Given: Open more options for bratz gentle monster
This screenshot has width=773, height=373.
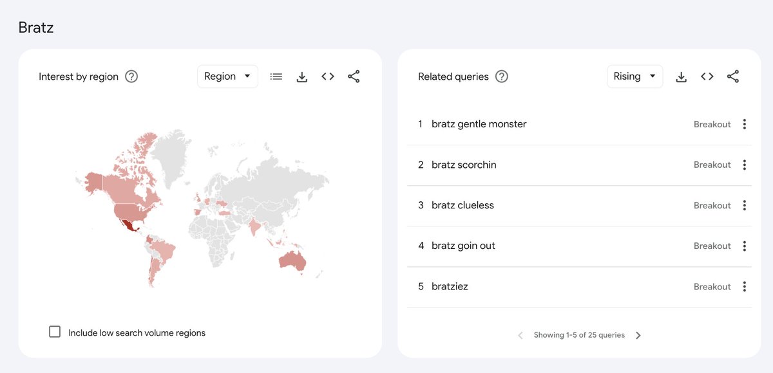Looking at the screenshot, I should pyautogui.click(x=744, y=124).
